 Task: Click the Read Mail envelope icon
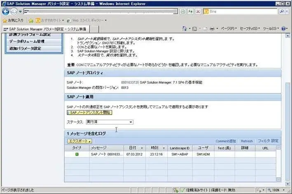[205, 29]
